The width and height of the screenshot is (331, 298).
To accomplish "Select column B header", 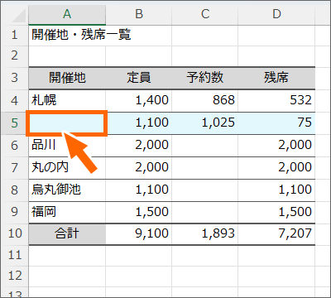I will coord(139,14).
